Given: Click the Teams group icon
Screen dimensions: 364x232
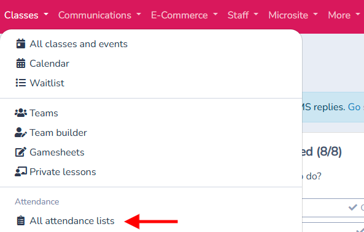Looking at the screenshot, I should pyautogui.click(x=21, y=113).
